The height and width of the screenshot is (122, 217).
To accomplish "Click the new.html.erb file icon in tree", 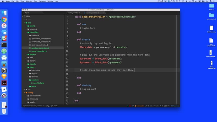I will [31, 83].
